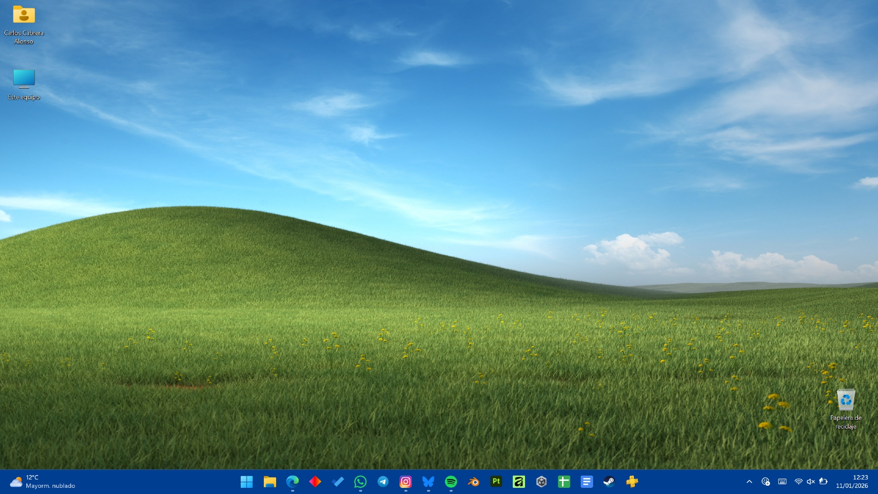Open the Windows Start menu
The image size is (878, 494).
point(247,482)
